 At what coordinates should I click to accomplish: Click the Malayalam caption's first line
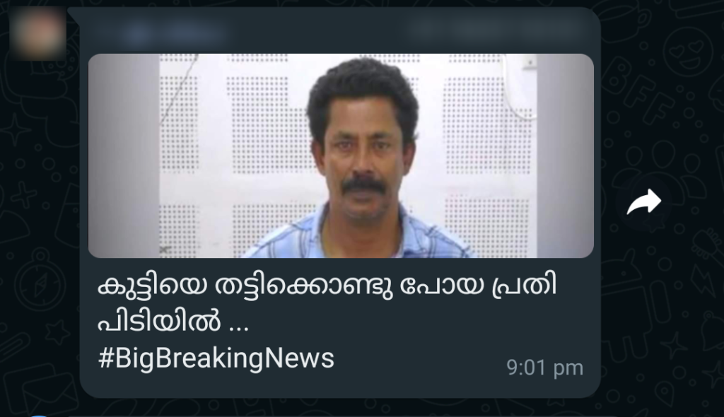click(327, 286)
